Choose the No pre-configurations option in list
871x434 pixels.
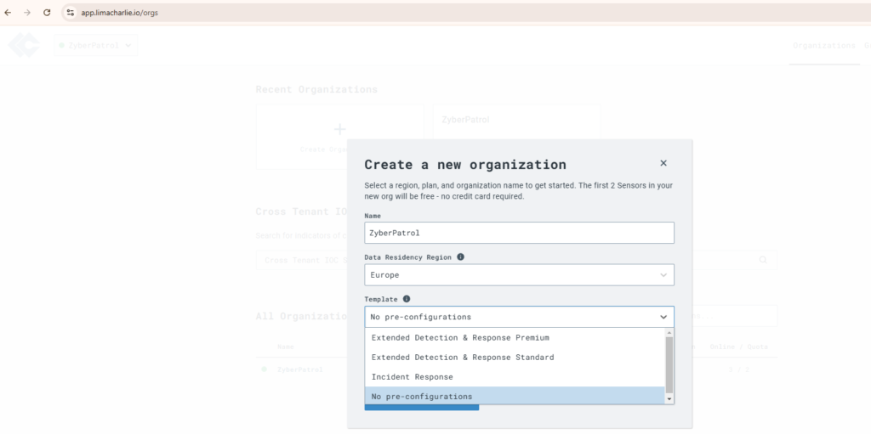click(x=515, y=397)
